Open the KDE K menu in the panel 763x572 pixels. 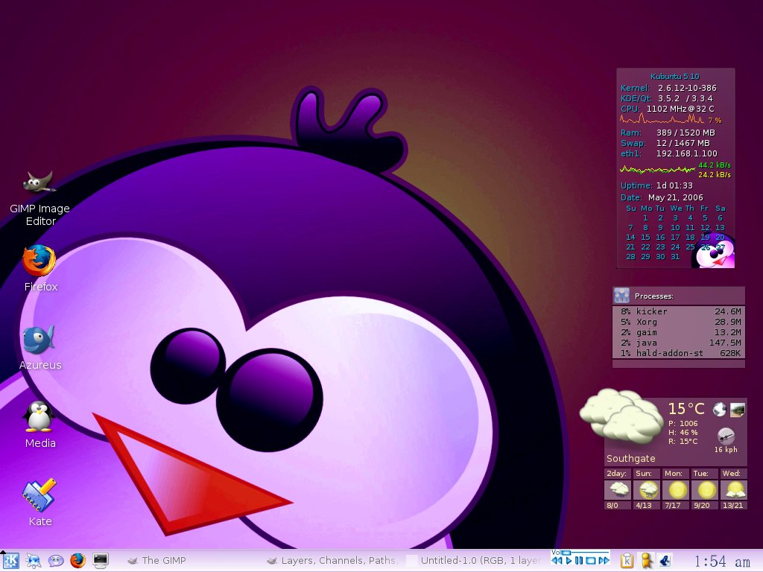pos(10,561)
